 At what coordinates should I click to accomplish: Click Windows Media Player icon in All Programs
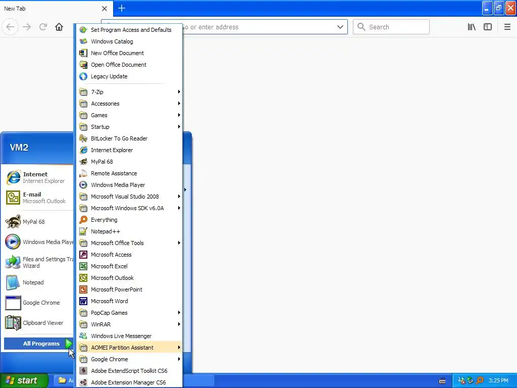83,185
